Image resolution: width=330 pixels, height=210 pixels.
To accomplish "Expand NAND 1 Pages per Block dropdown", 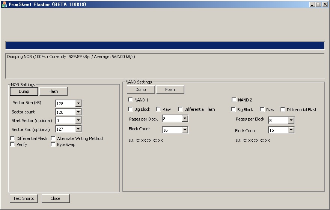I will [185, 119].
